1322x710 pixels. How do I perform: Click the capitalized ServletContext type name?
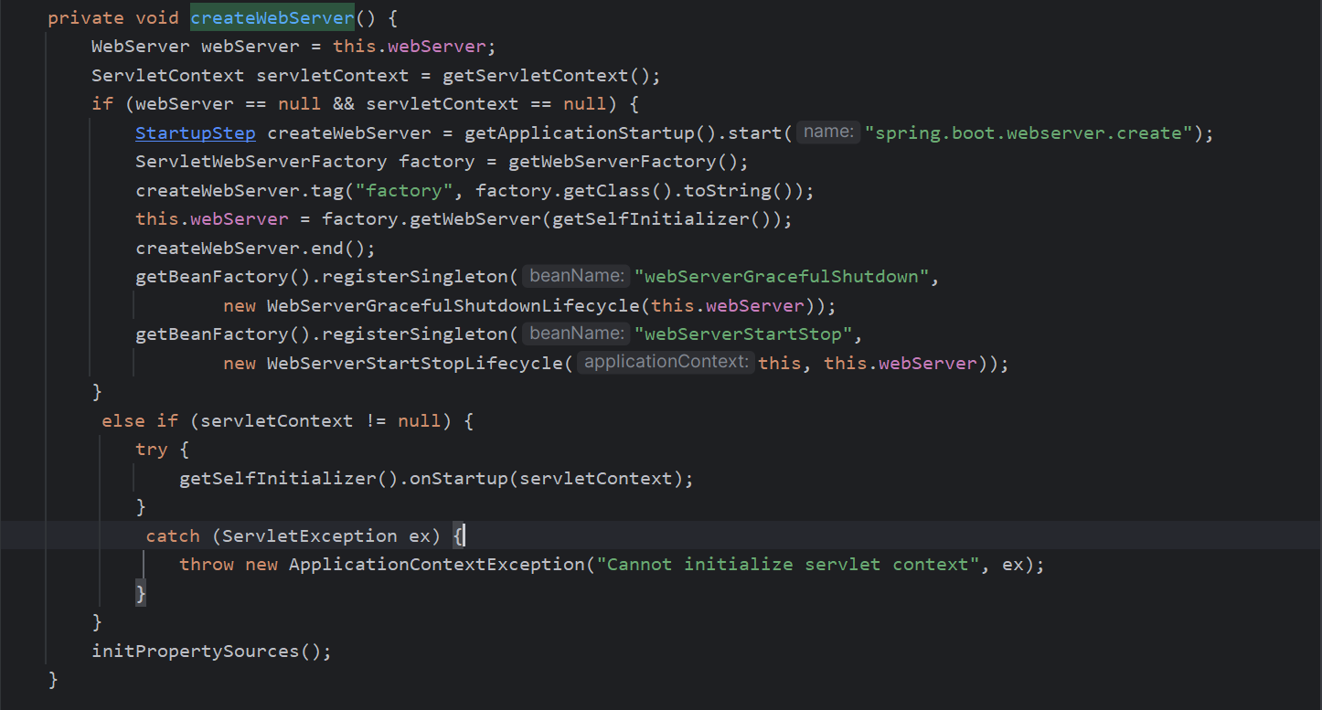coord(167,75)
